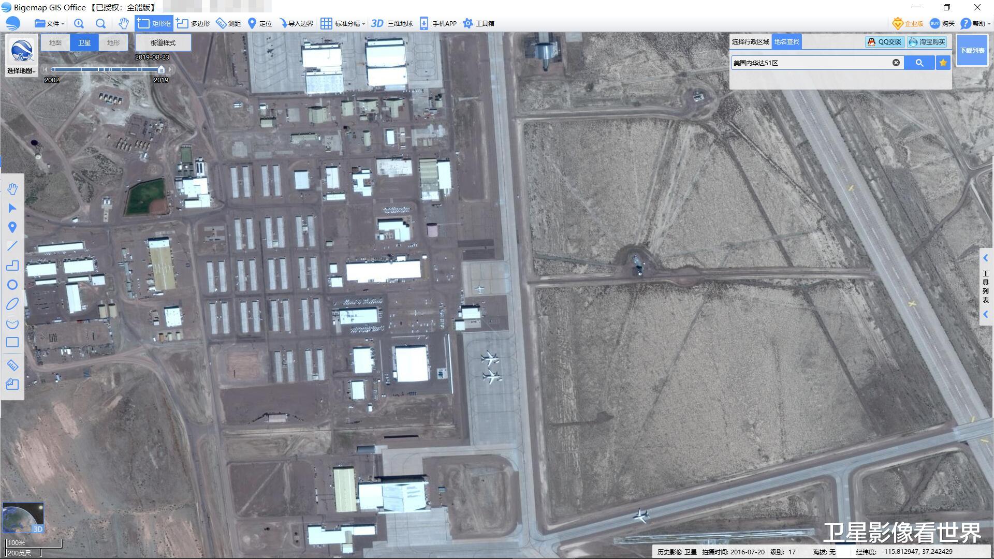Click the star favorite button next to search
Screen dimensions: 994x559
coord(943,63)
